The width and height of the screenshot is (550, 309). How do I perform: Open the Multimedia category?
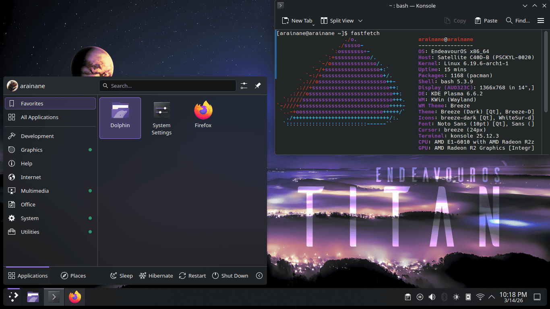click(50, 191)
